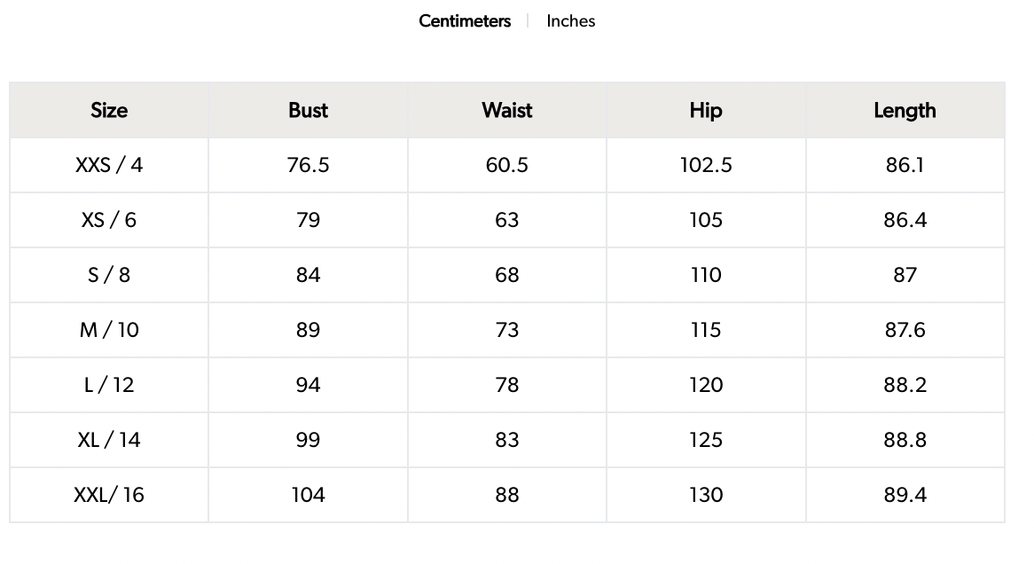Screen dimensions: 1034x564
Task: Select the L / 12 size row label
Action: tap(109, 385)
